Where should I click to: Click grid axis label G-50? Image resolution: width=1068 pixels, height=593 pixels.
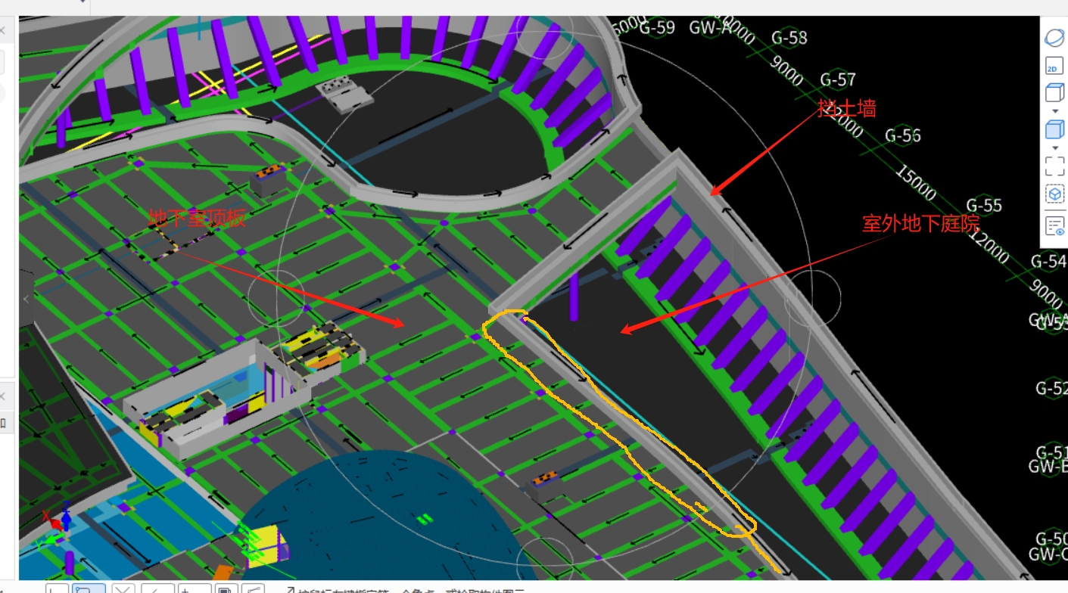(x=1051, y=539)
